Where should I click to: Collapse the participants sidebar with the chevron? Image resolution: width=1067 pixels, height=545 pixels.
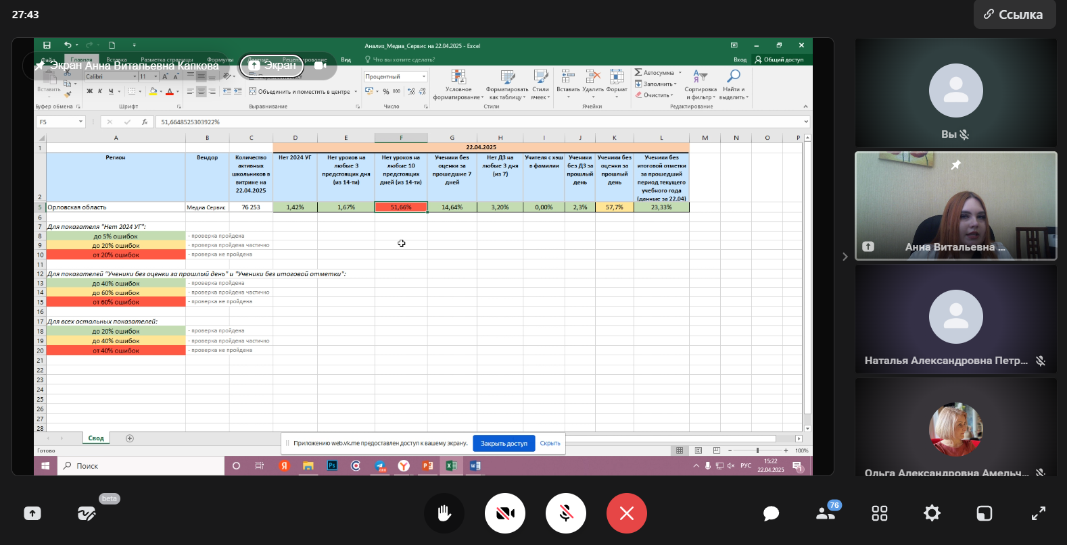845,257
